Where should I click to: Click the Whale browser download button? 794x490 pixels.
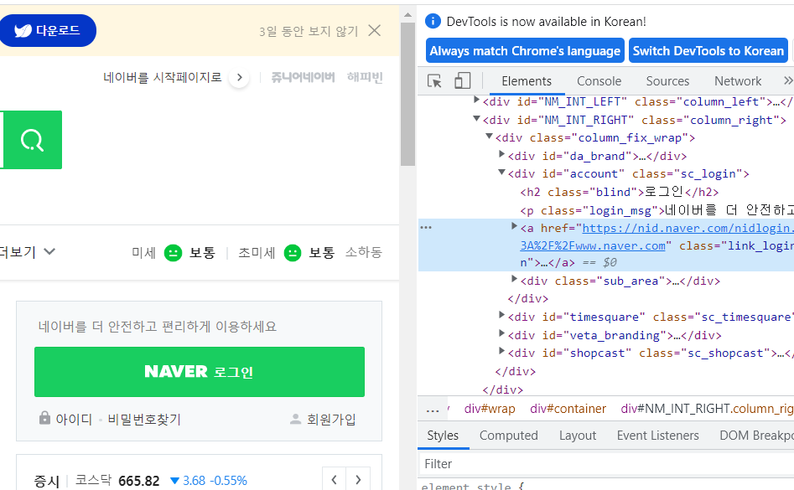47,31
